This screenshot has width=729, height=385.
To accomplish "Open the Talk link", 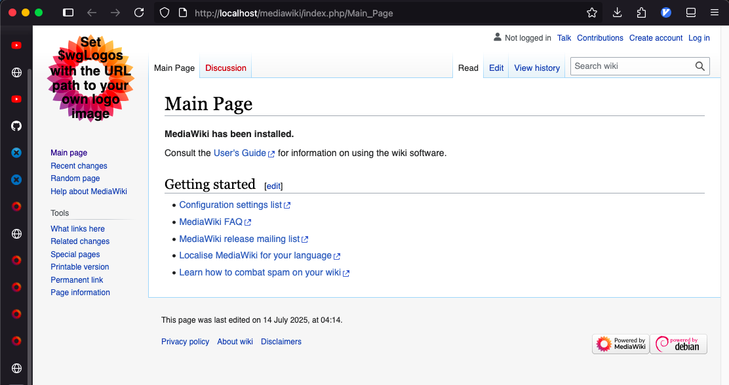I will pyautogui.click(x=564, y=38).
